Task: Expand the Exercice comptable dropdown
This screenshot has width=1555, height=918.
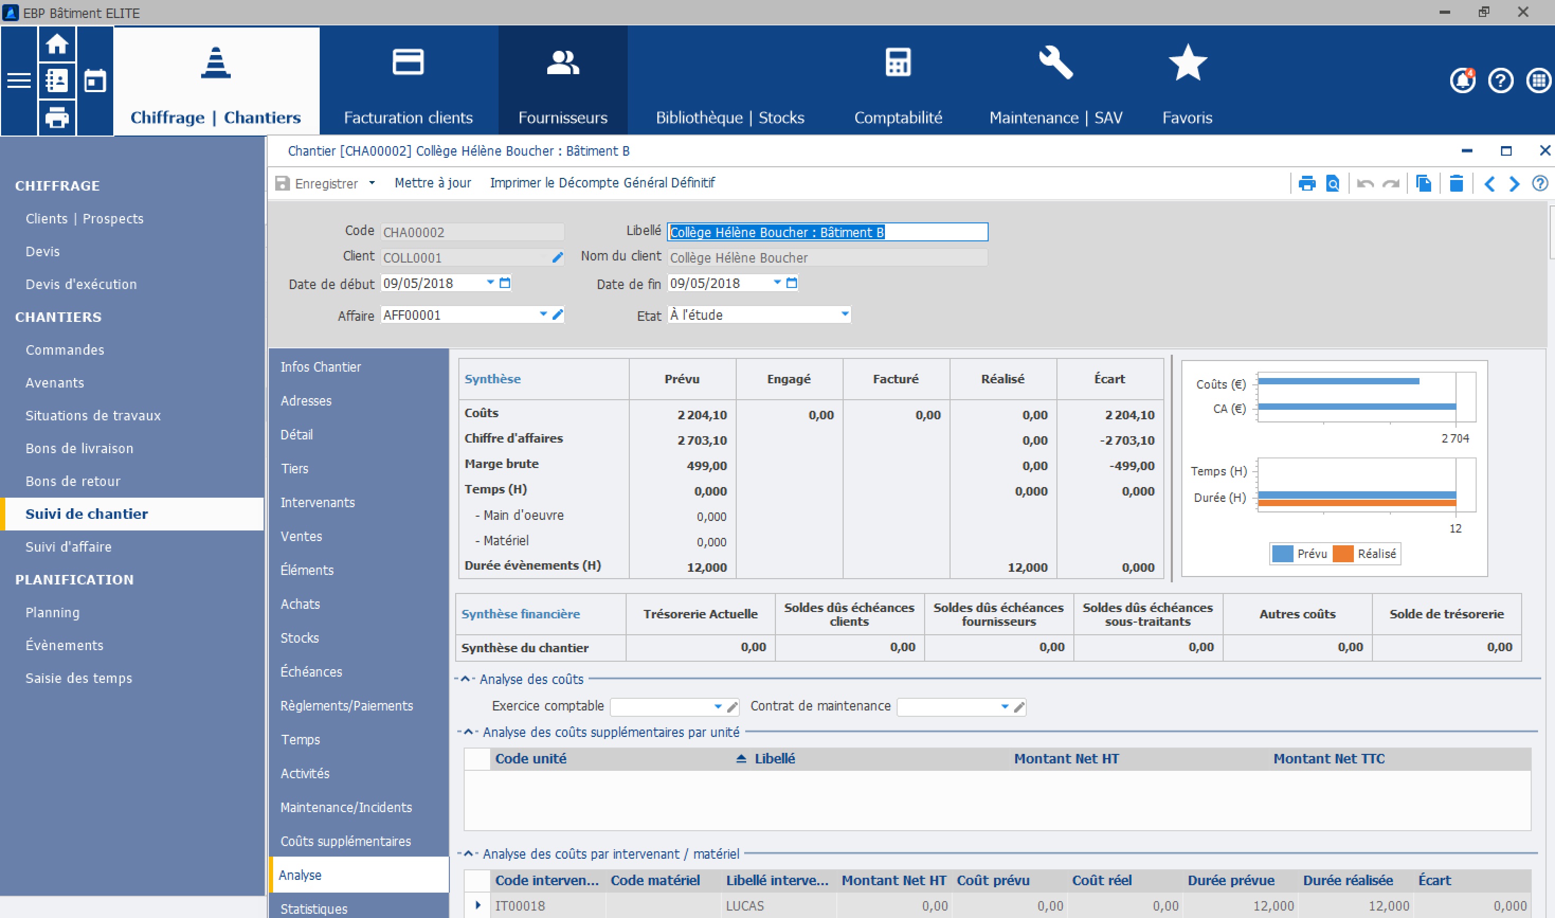Action: pyautogui.click(x=718, y=706)
